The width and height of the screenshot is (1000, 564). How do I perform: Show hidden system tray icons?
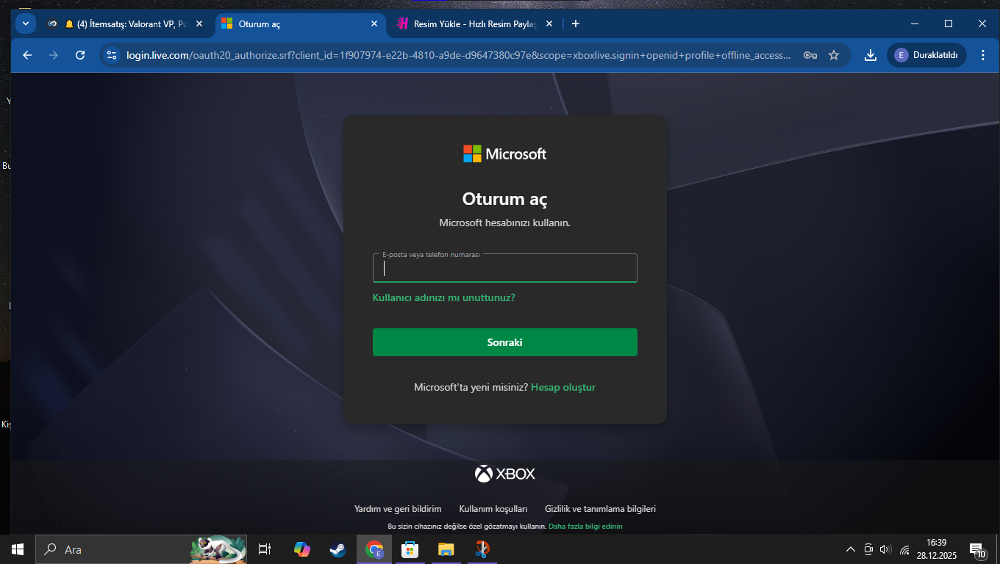pos(851,549)
